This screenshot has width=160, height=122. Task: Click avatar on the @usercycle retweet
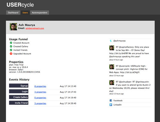pos(112,67)
